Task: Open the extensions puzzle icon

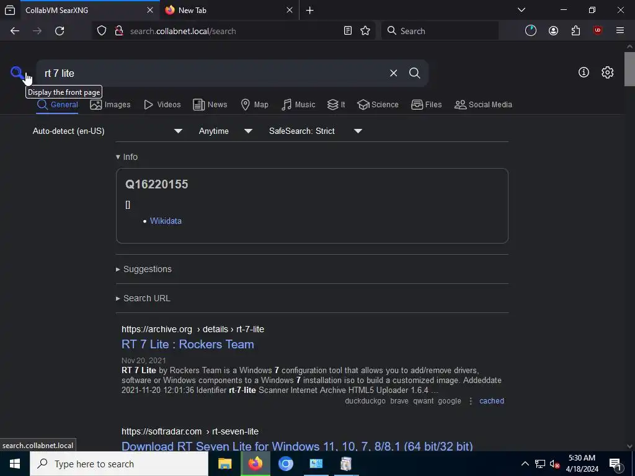Action: point(575,31)
